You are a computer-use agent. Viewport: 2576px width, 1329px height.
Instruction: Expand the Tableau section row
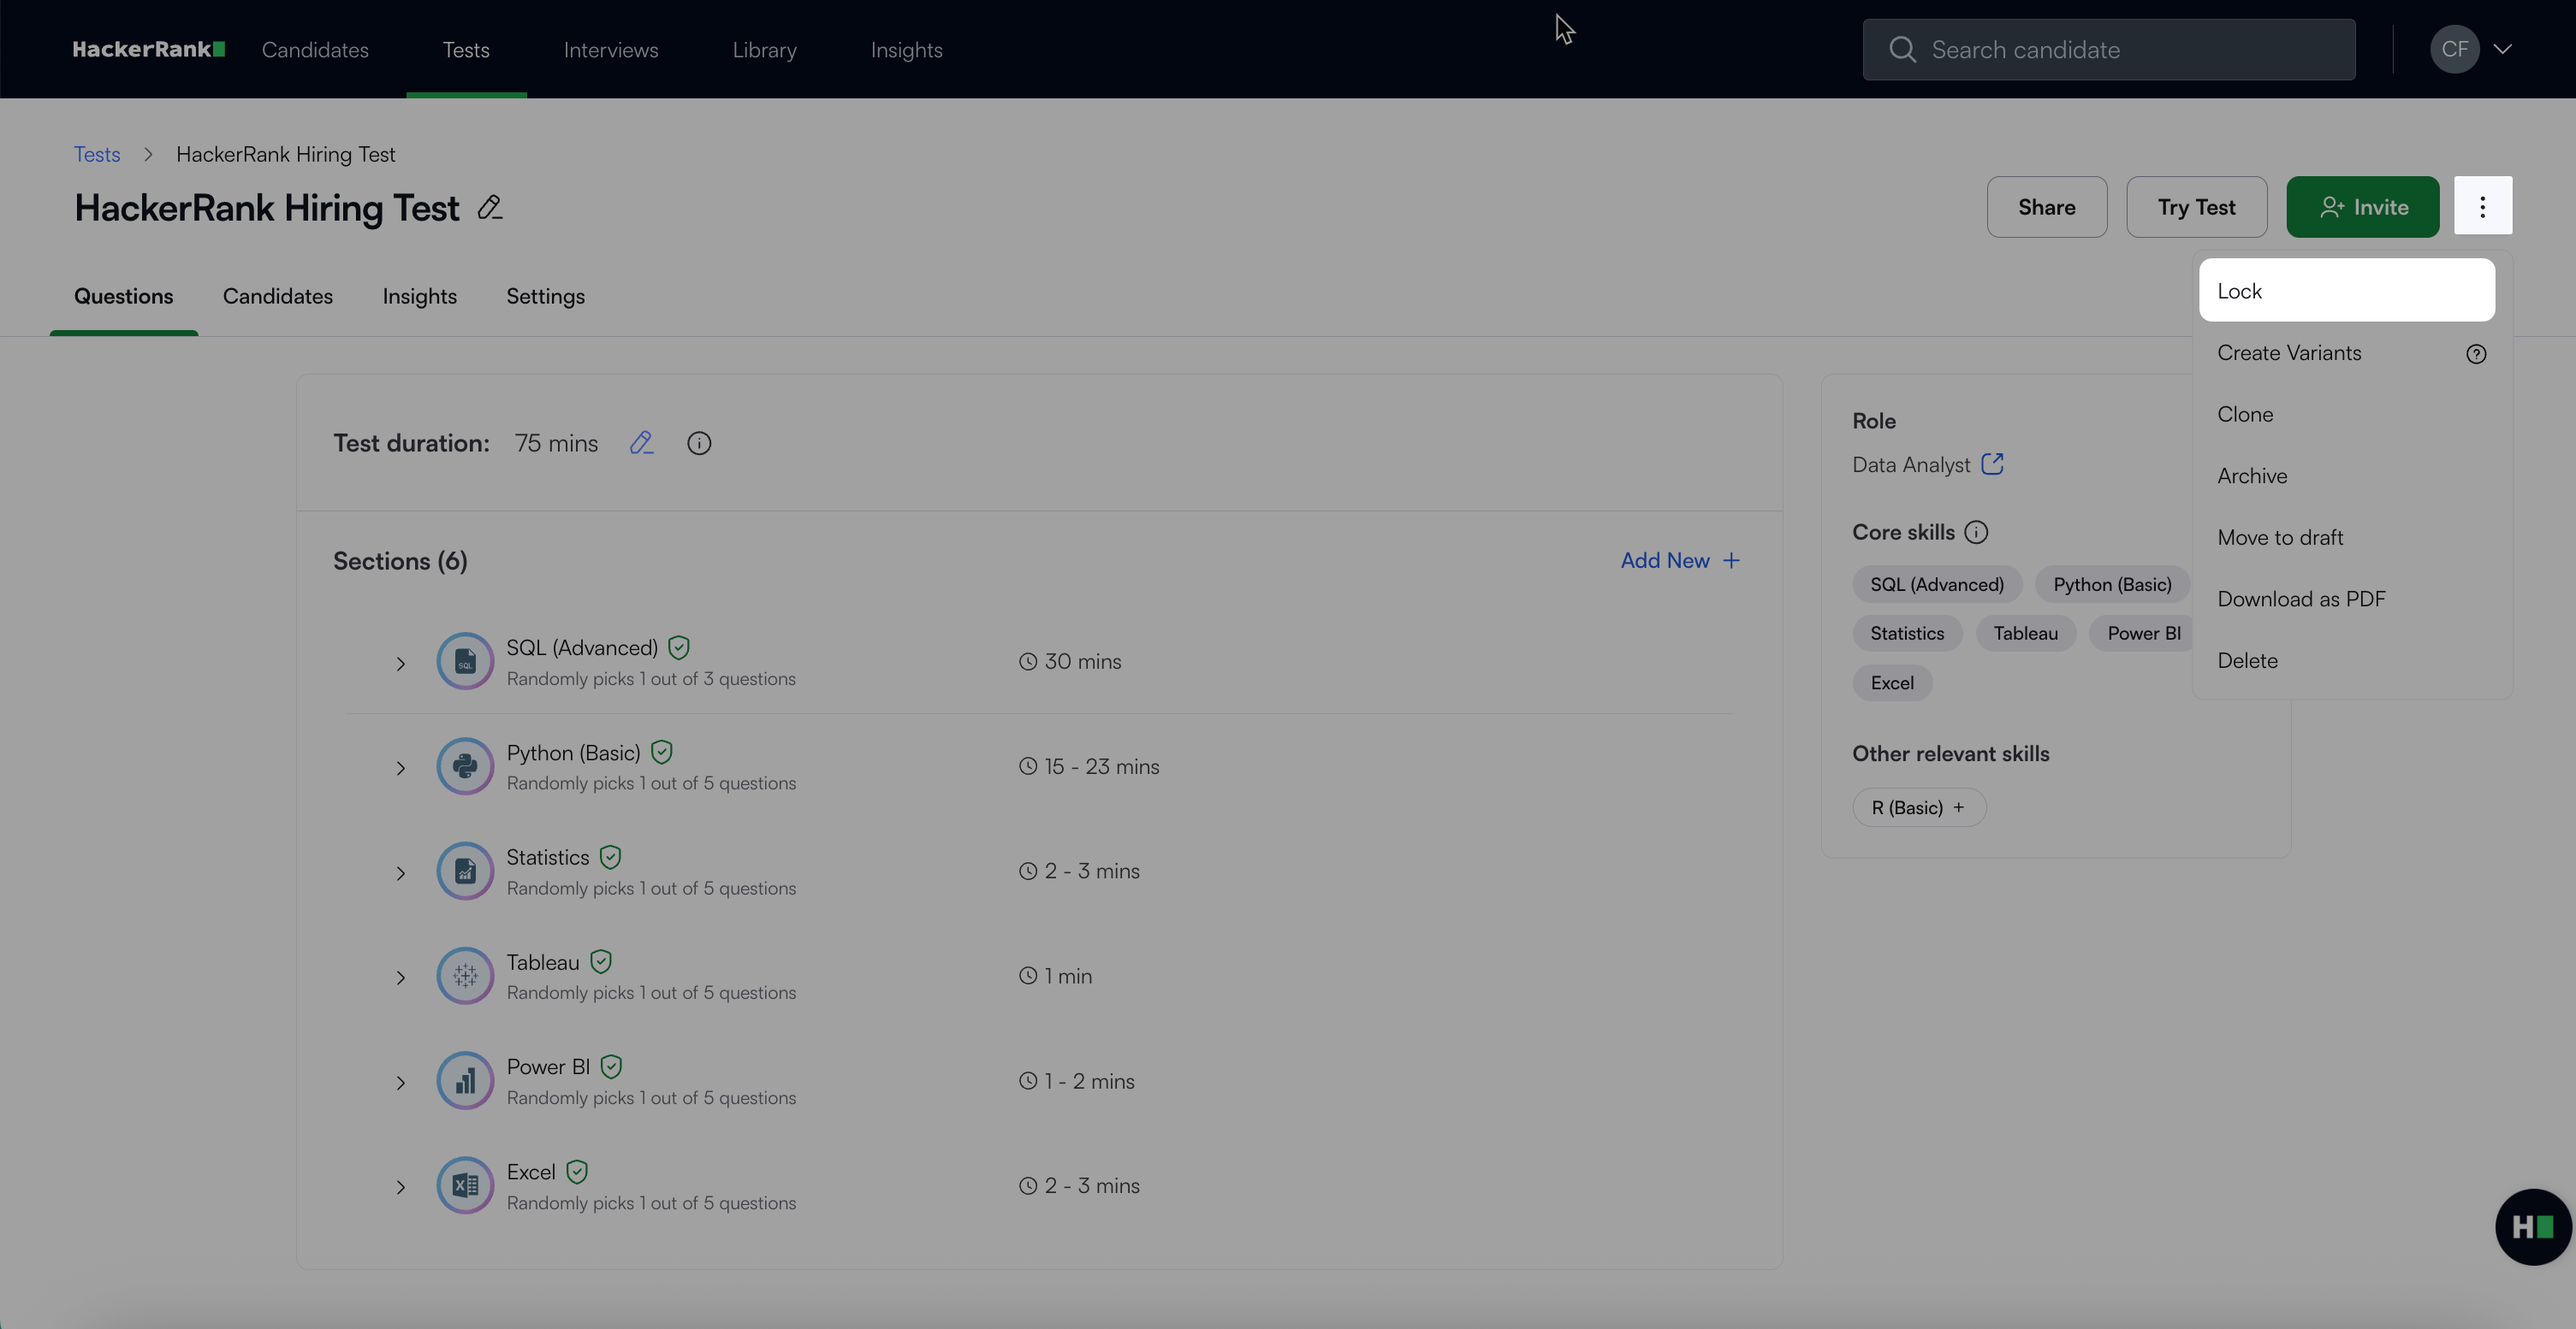[400, 978]
